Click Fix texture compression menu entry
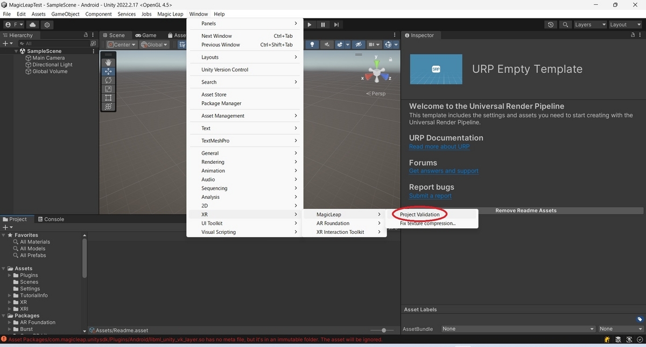Viewport: 646px width, 347px height. point(427,223)
